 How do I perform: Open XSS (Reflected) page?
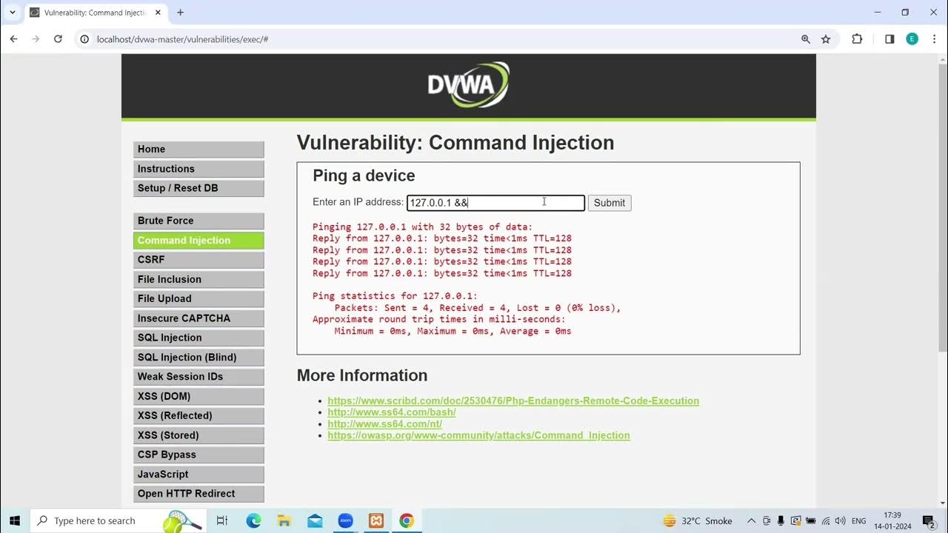point(198,415)
